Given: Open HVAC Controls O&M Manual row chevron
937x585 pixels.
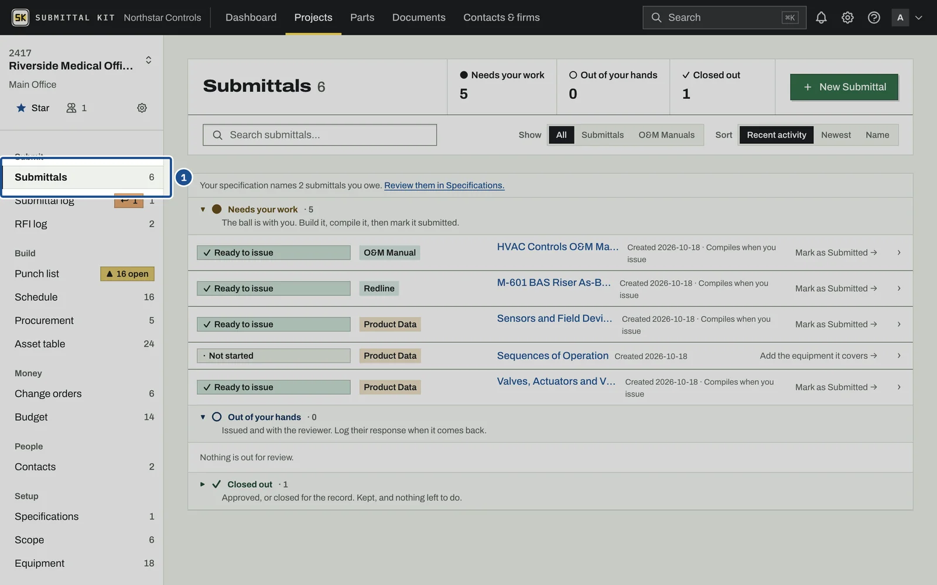Looking at the screenshot, I should click(x=899, y=253).
